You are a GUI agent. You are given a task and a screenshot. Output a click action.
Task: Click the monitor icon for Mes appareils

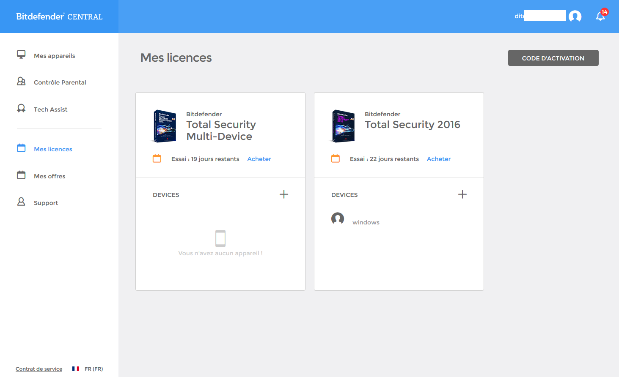[x=21, y=55]
